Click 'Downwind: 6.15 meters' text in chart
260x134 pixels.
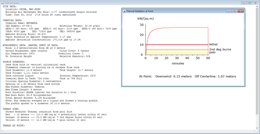(x=174, y=77)
